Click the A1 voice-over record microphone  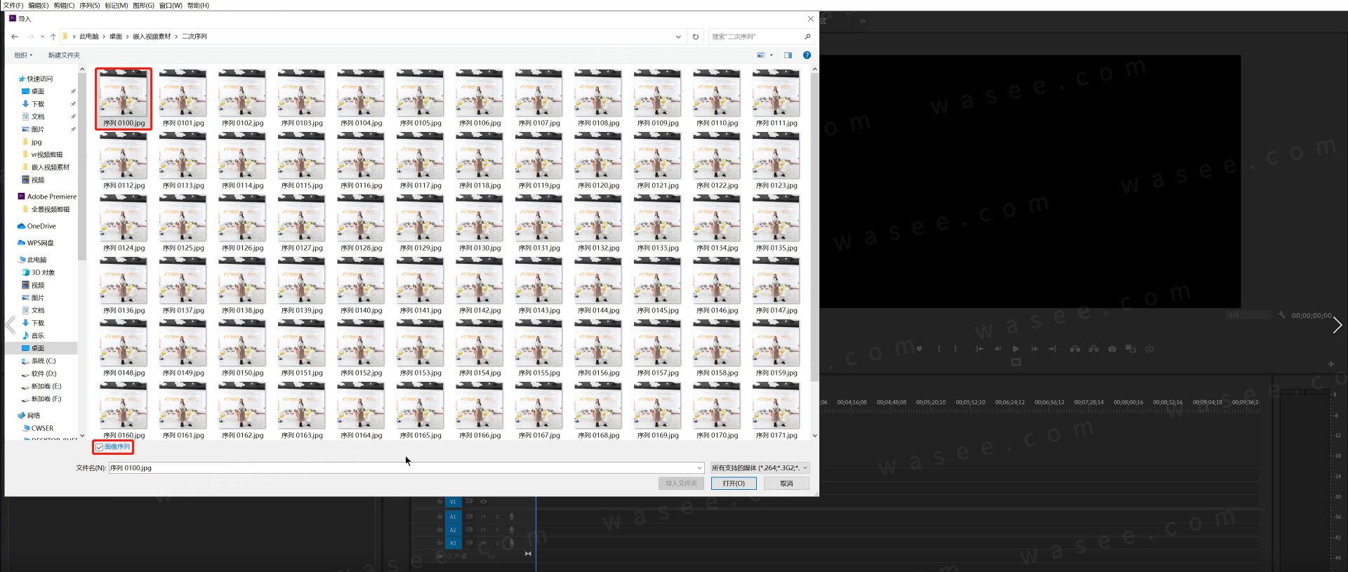click(512, 517)
